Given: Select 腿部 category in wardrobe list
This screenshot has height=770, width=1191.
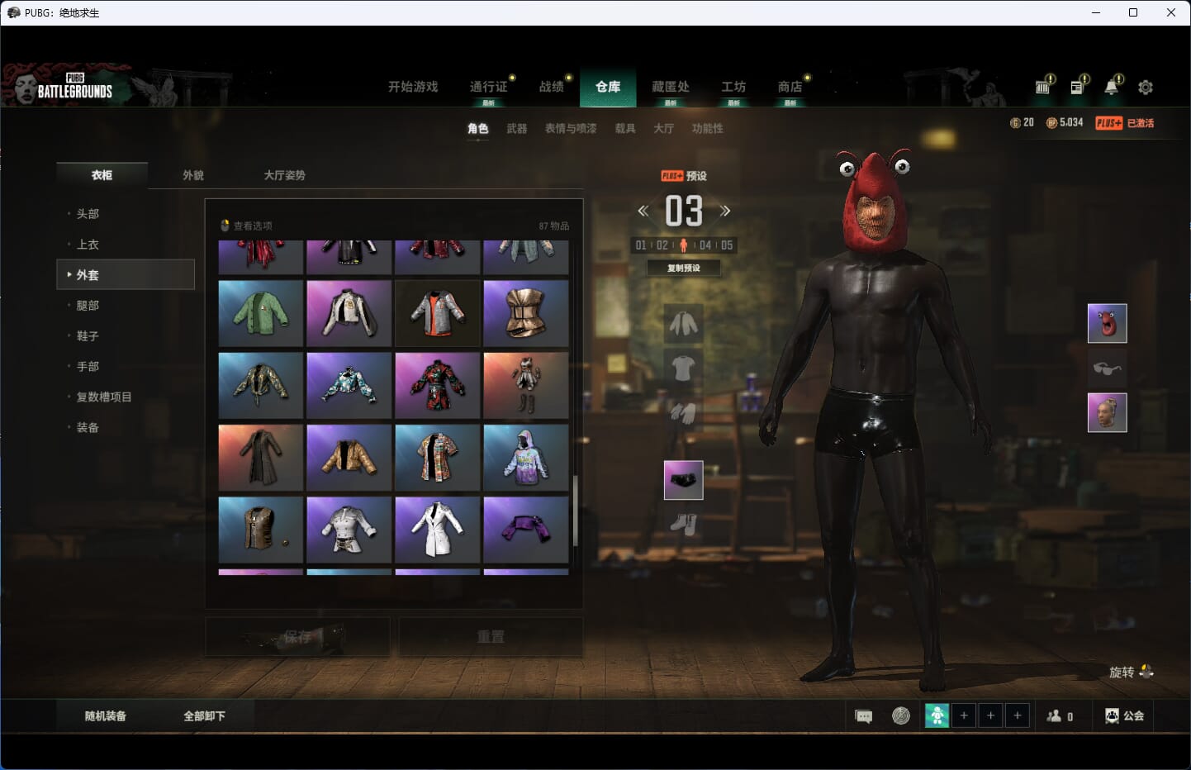Looking at the screenshot, I should [126, 306].
